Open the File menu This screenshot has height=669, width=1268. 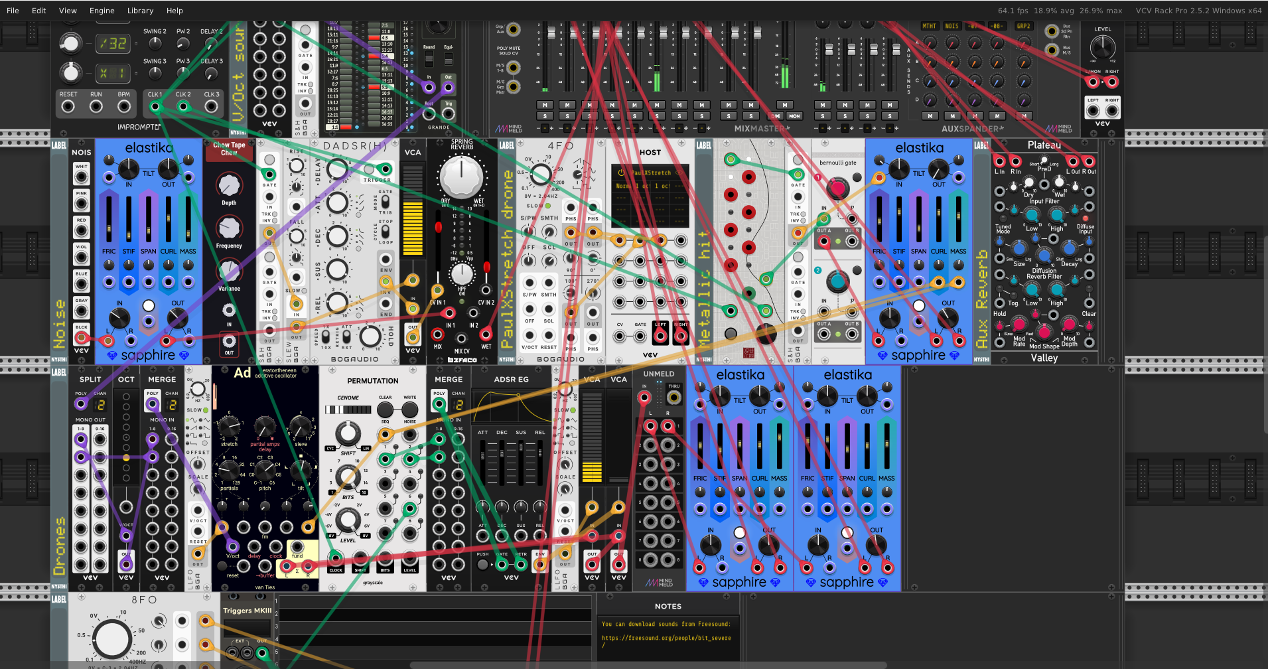pos(13,11)
